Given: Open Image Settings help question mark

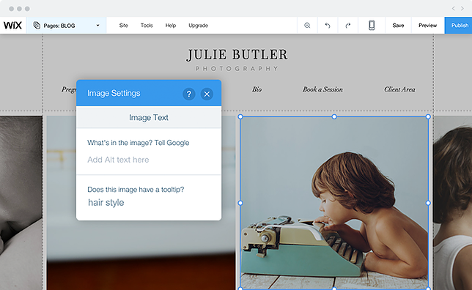Looking at the screenshot, I should 189,94.
